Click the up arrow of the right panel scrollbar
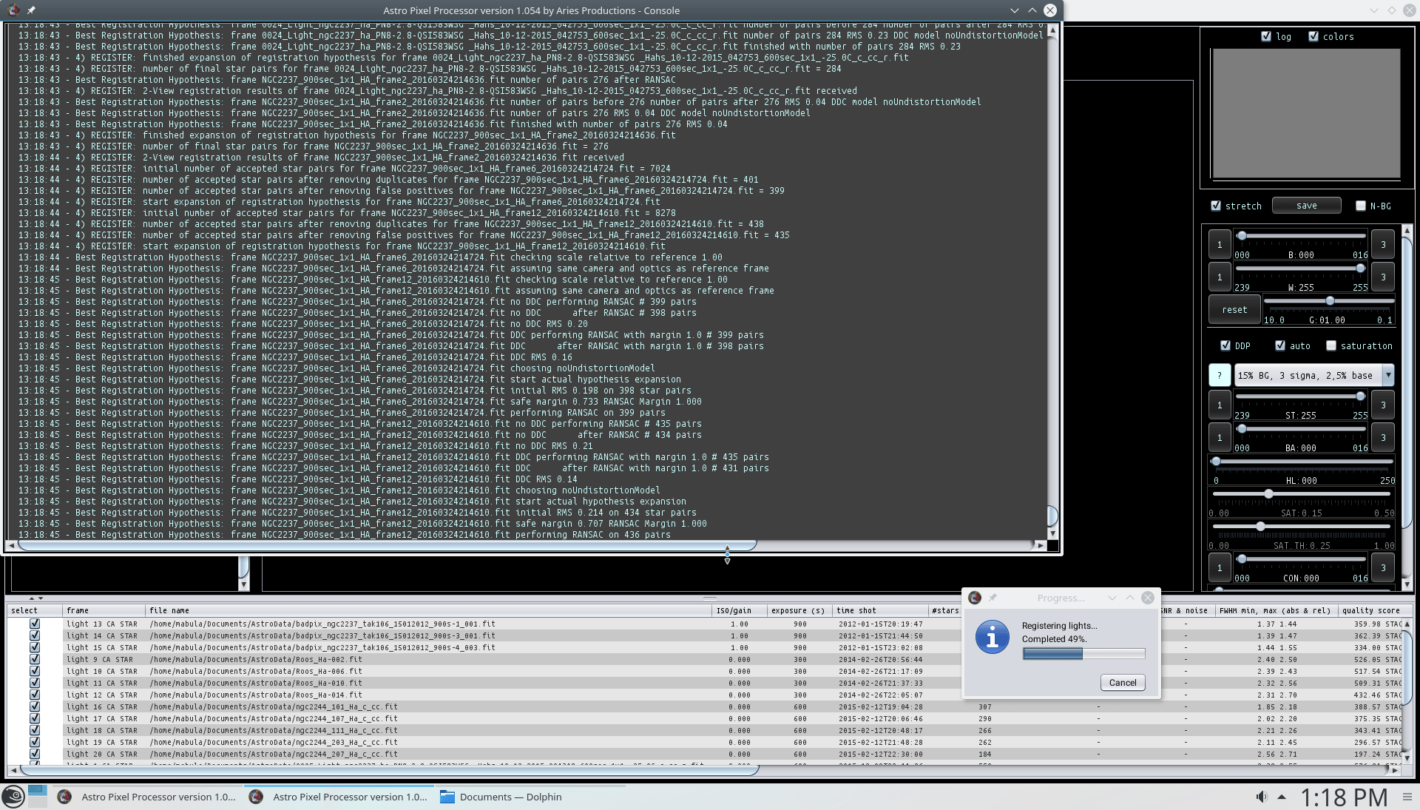 tap(1407, 230)
